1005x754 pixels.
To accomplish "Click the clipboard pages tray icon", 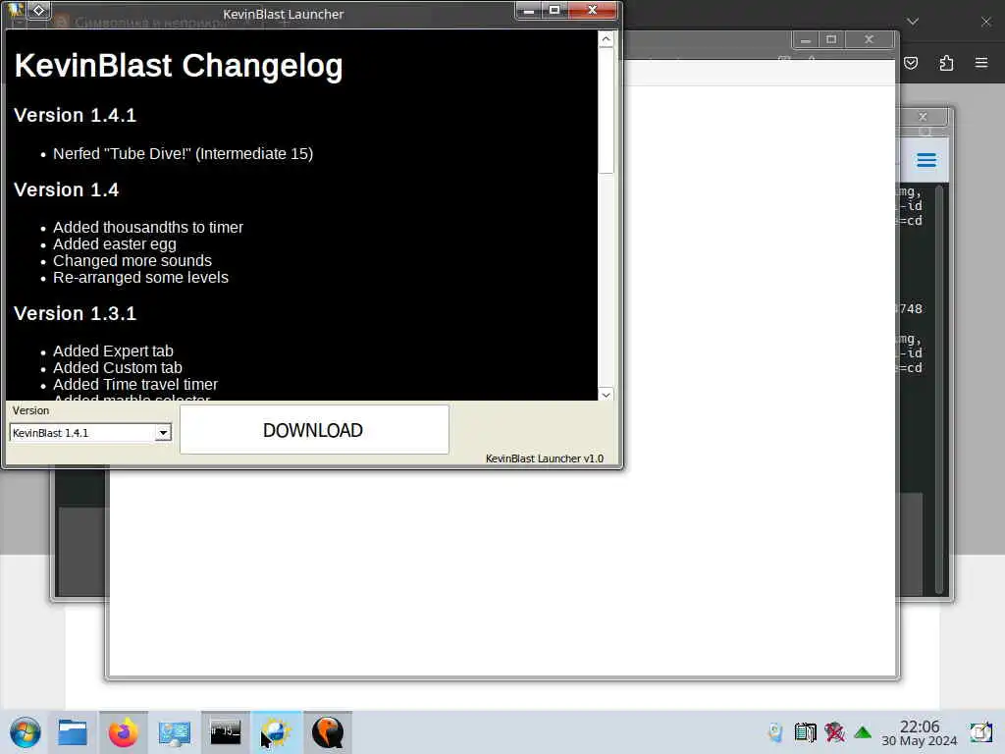I will click(x=805, y=732).
